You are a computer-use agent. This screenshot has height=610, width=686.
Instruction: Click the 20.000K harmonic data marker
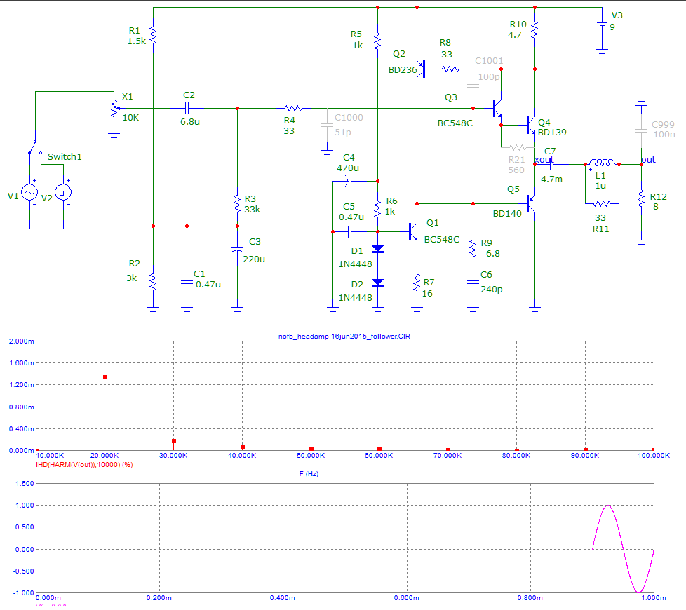(105, 377)
